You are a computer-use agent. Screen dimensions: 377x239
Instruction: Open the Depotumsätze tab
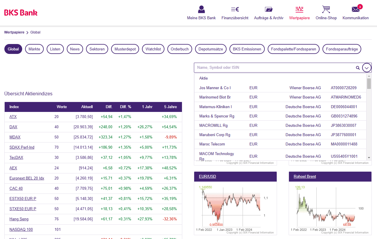(x=211, y=49)
